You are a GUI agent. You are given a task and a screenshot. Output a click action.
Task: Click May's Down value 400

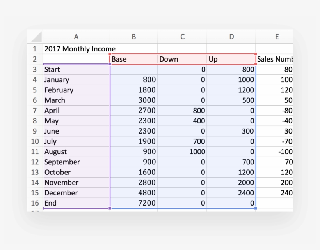click(x=182, y=121)
